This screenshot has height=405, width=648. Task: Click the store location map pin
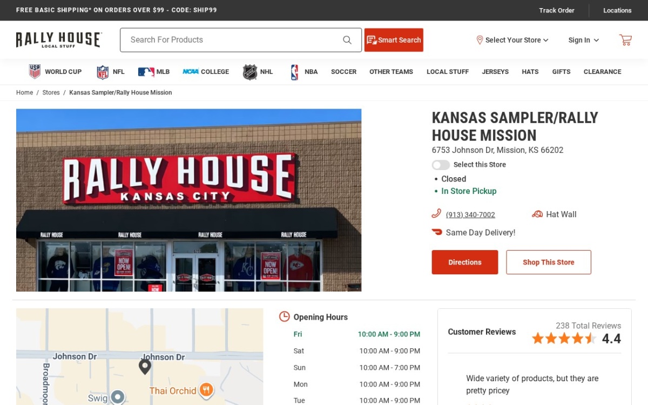tap(145, 367)
